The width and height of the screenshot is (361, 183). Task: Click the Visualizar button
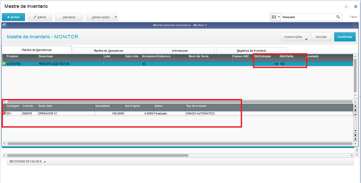pyautogui.click(x=69, y=17)
